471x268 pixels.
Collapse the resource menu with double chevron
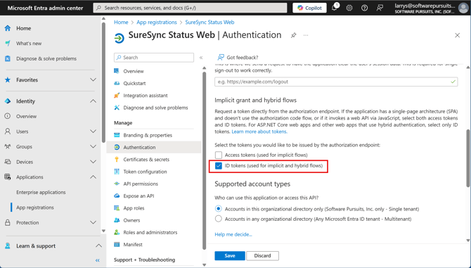[201, 58]
